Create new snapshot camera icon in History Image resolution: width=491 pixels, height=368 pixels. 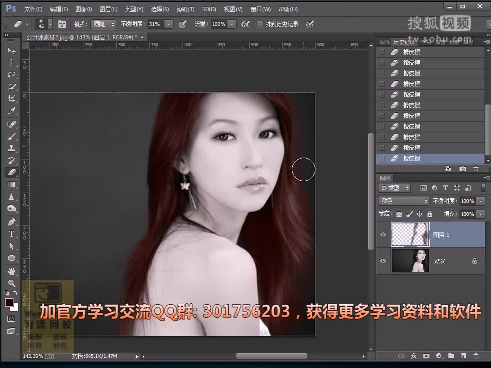(x=463, y=169)
